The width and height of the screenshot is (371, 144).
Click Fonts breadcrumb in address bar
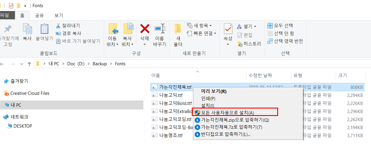coord(120,64)
